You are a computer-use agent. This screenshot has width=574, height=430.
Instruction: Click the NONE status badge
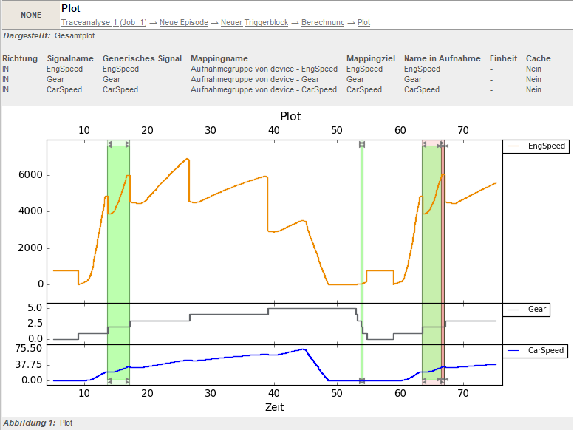point(31,15)
